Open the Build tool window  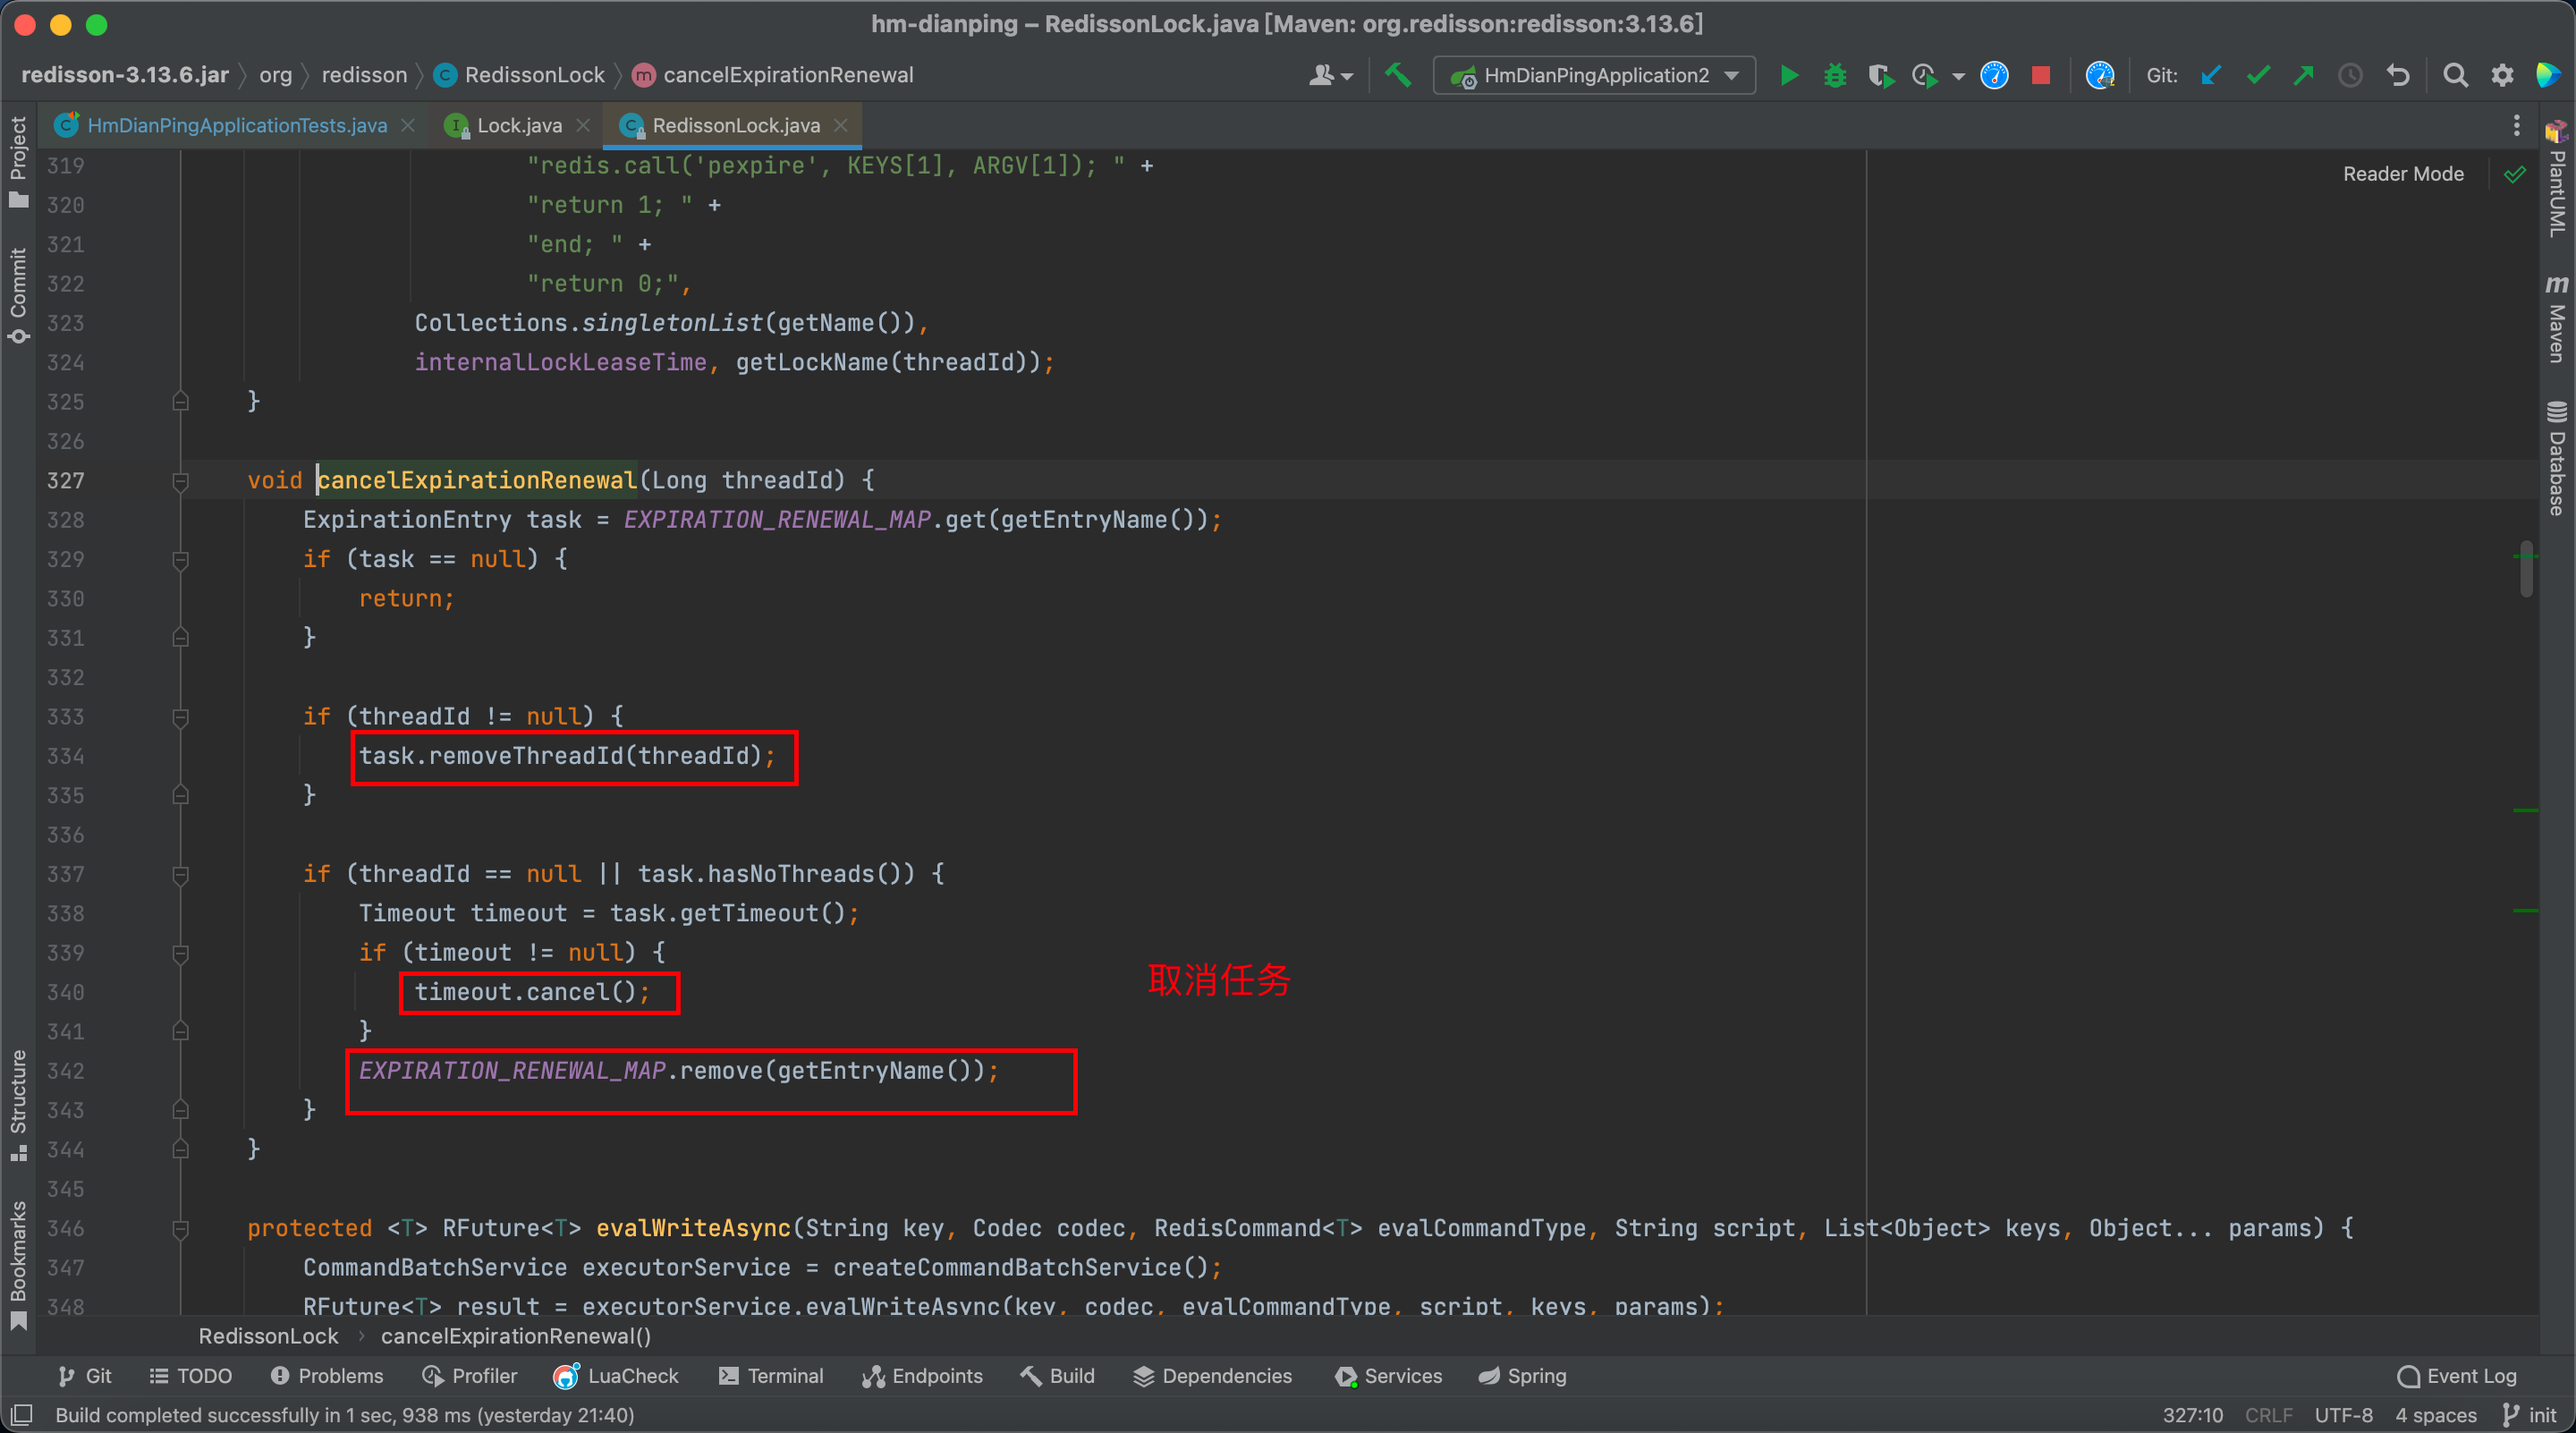tap(1057, 1376)
